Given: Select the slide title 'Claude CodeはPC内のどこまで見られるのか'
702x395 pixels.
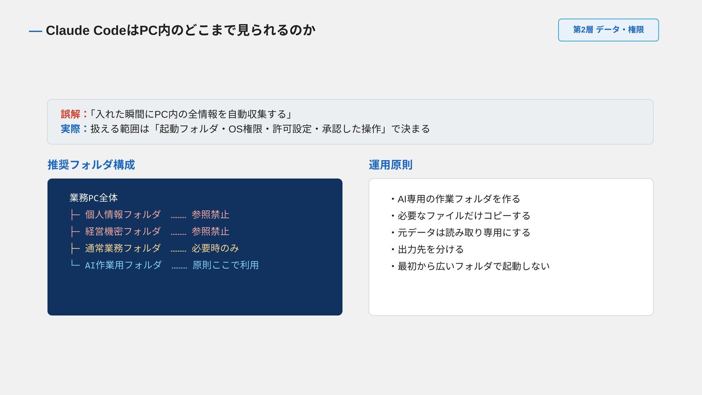Looking at the screenshot, I should 180,30.
